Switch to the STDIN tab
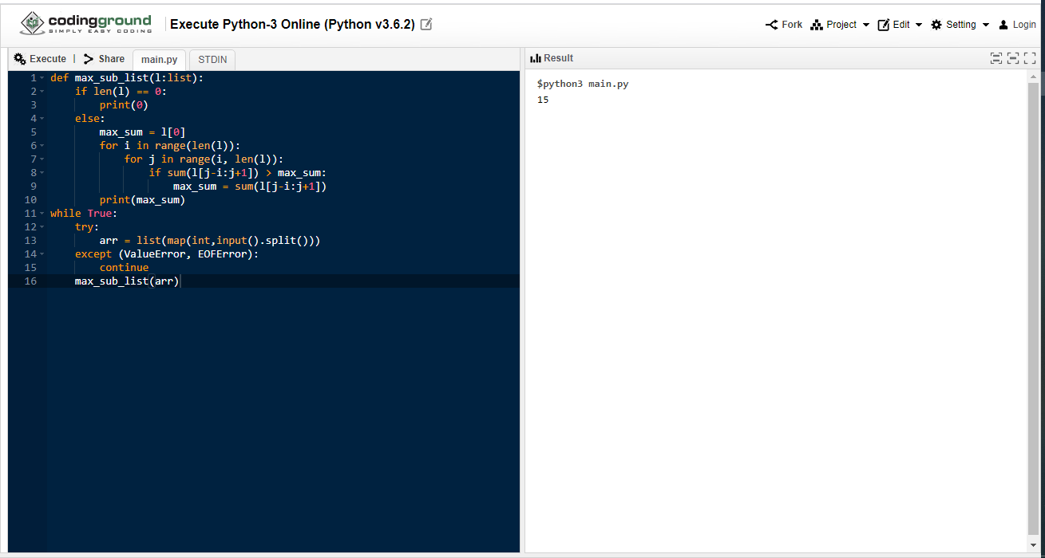This screenshot has height=558, width=1045. tap(212, 60)
